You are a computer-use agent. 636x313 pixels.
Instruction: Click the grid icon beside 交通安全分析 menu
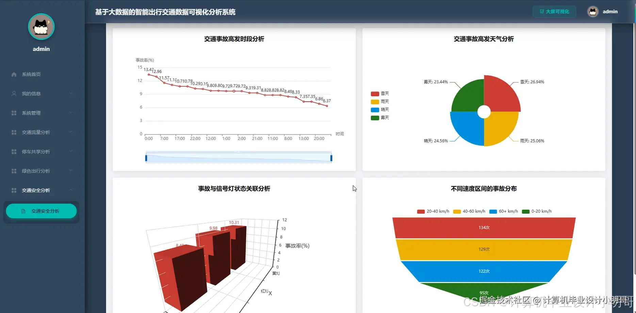tap(14, 191)
